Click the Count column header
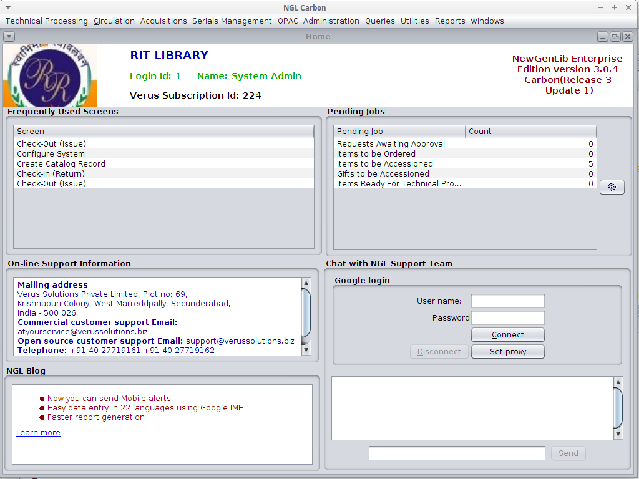Image resolution: width=639 pixels, height=479 pixels. point(530,132)
